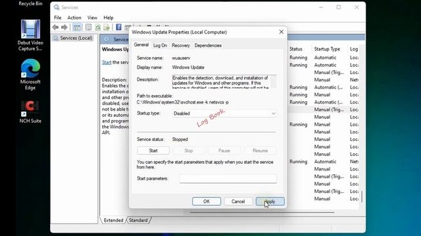This screenshot has width=421, height=236.
Task: Select the Recycle Bin desktop icon
Action: tap(30, 3)
